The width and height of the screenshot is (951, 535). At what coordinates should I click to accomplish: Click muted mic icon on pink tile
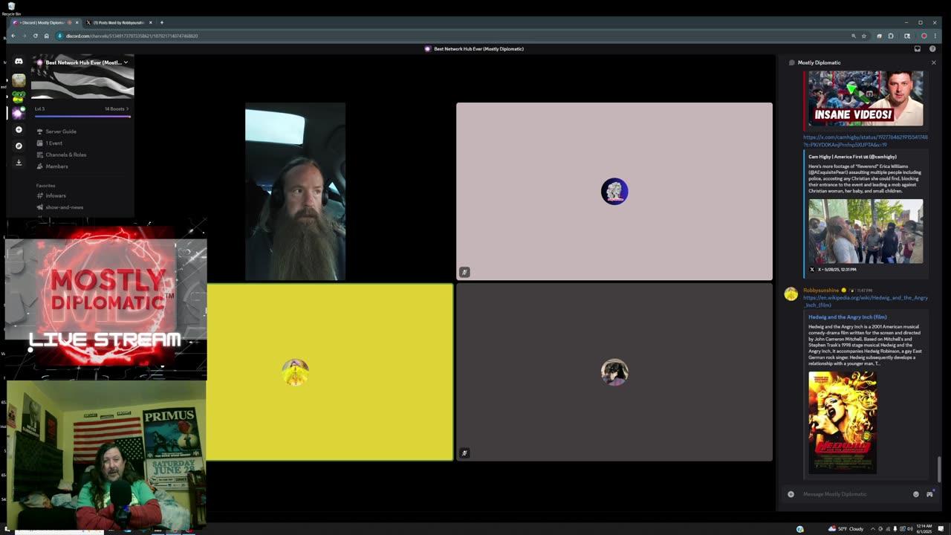464,272
